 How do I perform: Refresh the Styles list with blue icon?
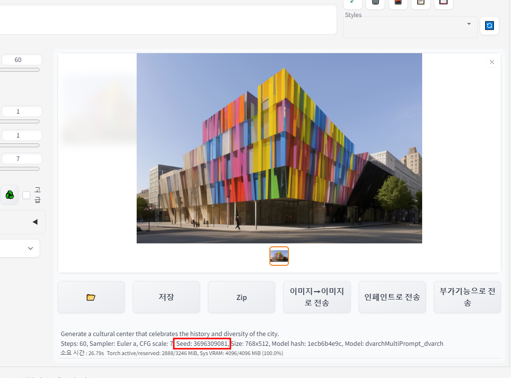pos(490,25)
